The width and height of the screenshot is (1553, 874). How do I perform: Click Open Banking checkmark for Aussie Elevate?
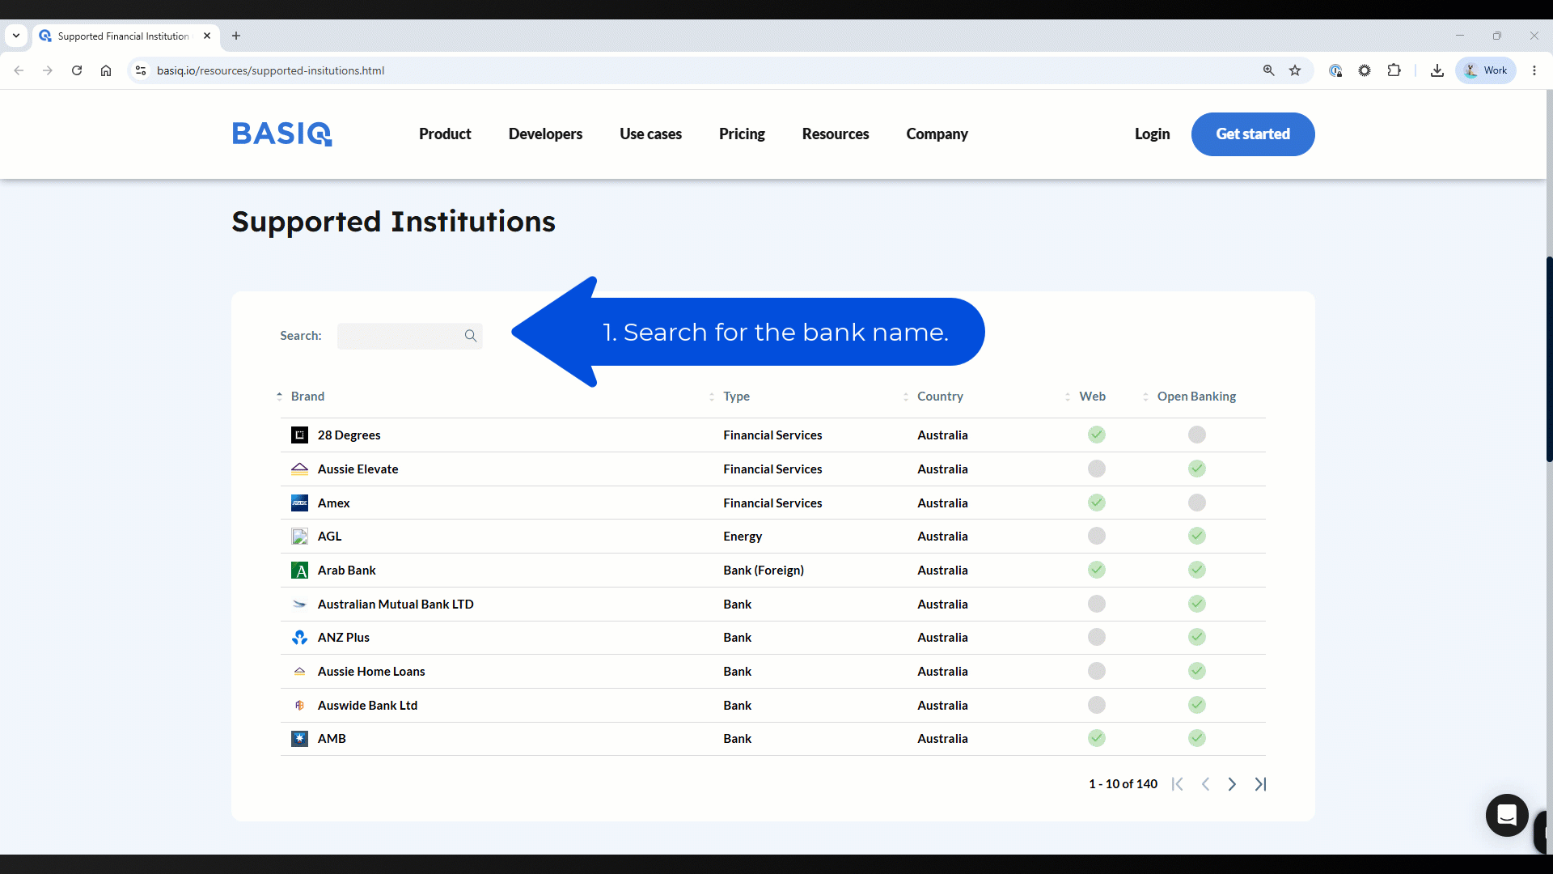point(1197,469)
